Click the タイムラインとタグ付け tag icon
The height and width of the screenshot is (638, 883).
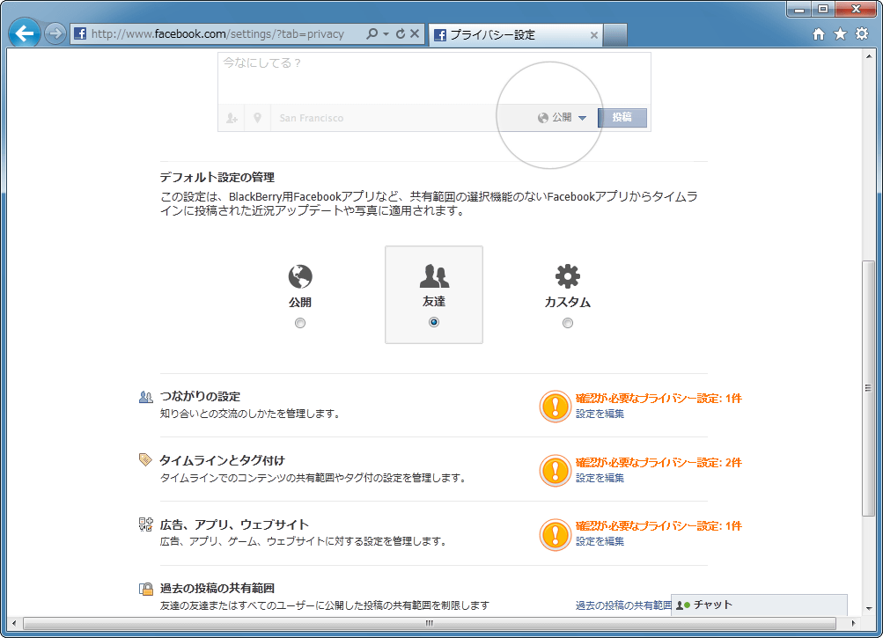point(146,460)
